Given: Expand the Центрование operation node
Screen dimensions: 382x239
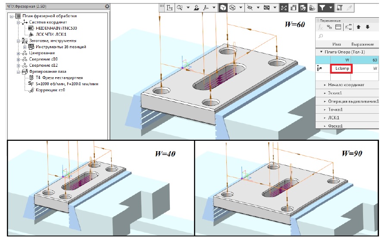Looking at the screenshot, I should 18,53.
